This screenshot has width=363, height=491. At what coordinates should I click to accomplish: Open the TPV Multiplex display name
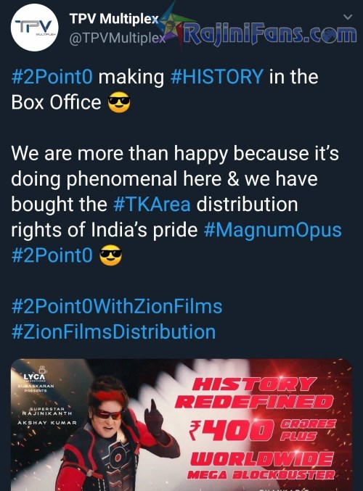point(114,19)
